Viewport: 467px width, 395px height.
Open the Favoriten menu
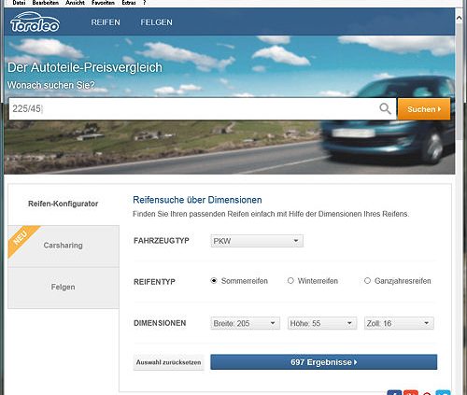point(103,3)
